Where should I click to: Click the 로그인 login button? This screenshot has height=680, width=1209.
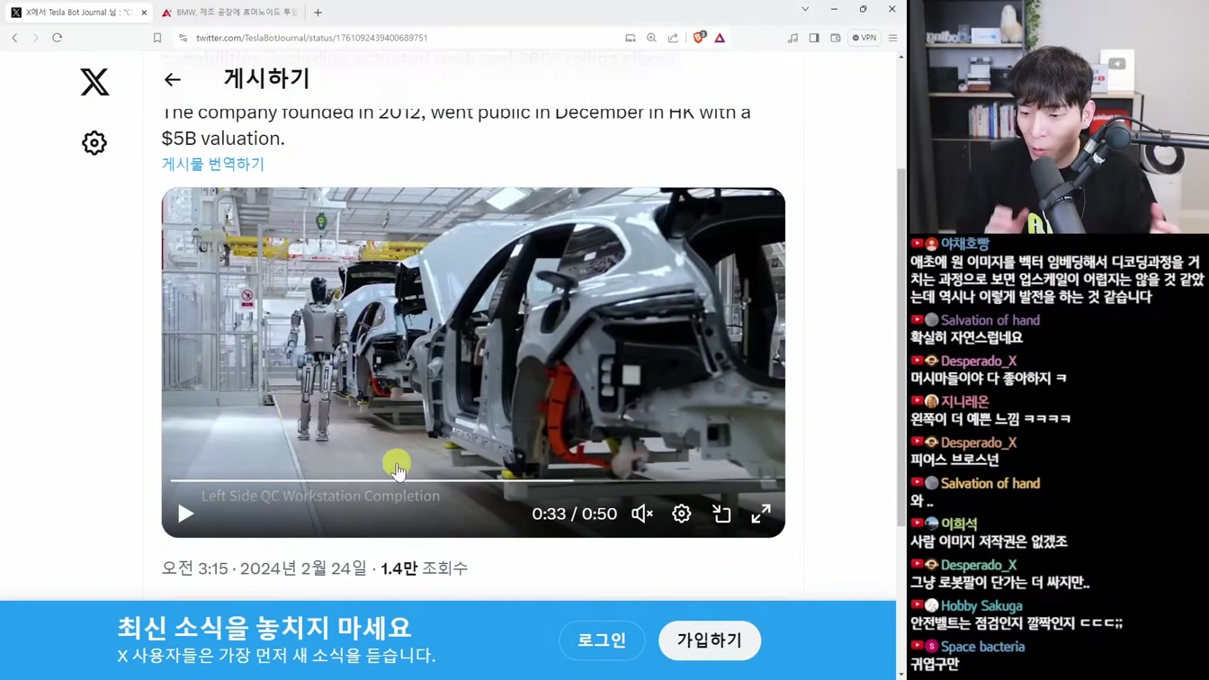[602, 640]
